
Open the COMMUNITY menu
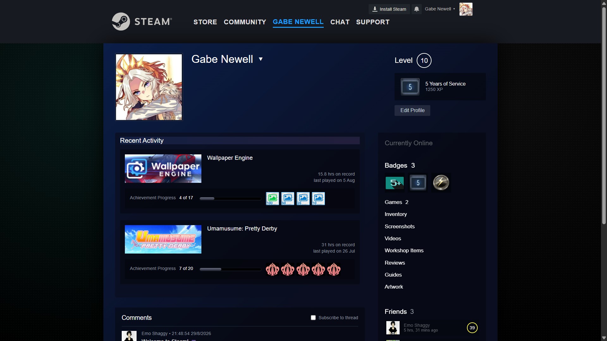245,22
